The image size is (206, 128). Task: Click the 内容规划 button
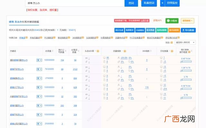coord(140,30)
